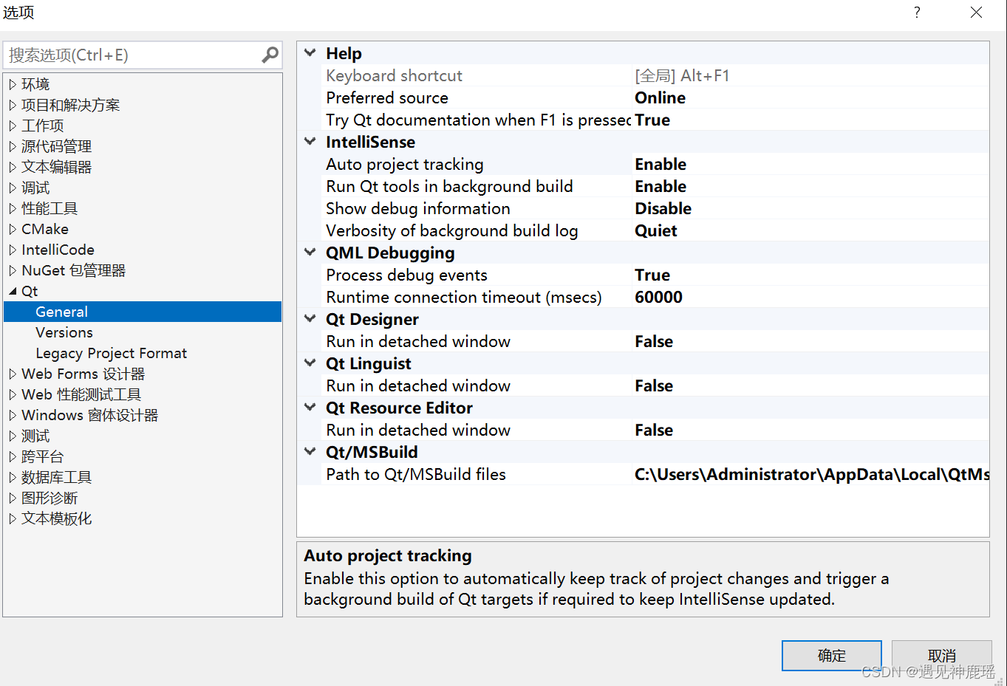Screen dimensions: 1007x686
Task: Expand the 性能工具 node arrow
Action: pyautogui.click(x=13, y=208)
